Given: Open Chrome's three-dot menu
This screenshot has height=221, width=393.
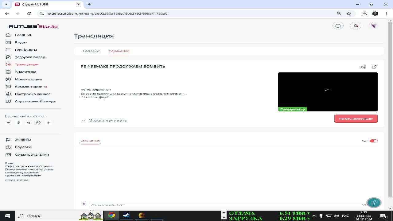Looking at the screenshot, I should (386, 14).
